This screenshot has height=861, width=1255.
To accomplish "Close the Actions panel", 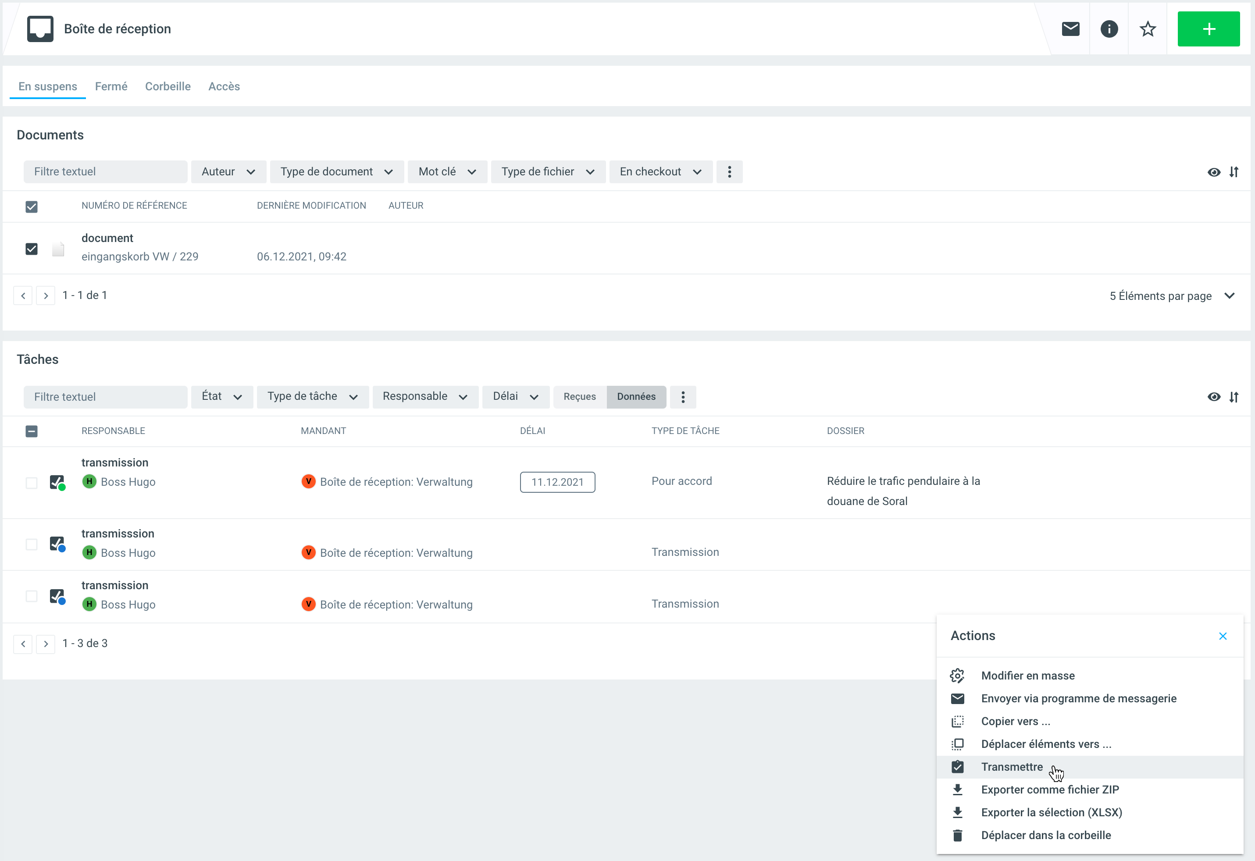I will 1223,636.
